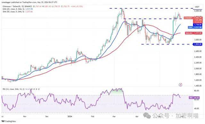Click the ETHUSDT price tag on axis
This screenshot has width=205, height=124.
coord(188,18)
